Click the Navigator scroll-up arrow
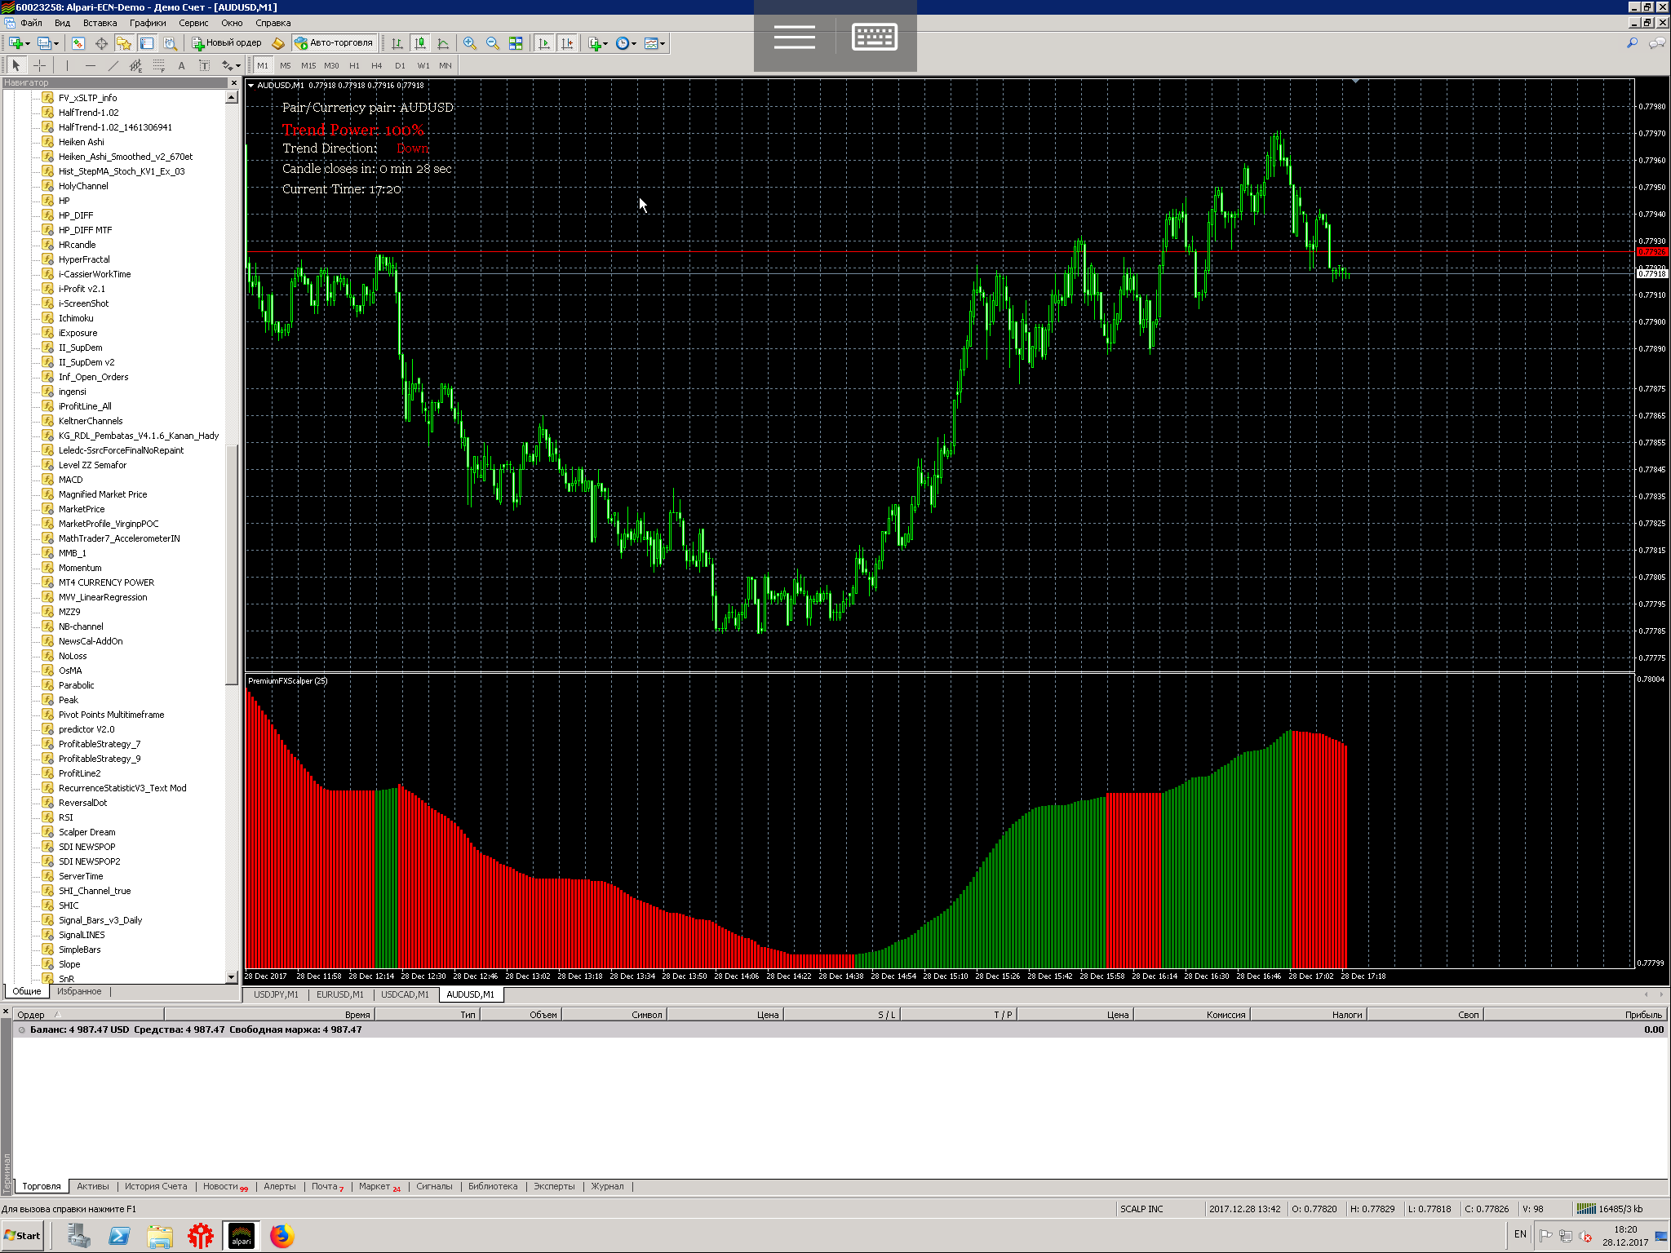 (x=232, y=98)
